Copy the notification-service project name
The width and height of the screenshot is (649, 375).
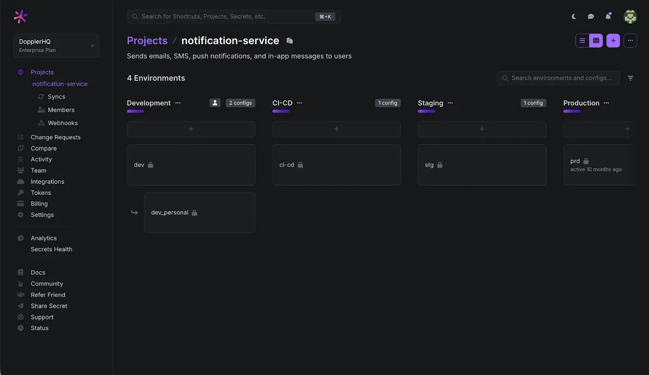[x=290, y=41]
